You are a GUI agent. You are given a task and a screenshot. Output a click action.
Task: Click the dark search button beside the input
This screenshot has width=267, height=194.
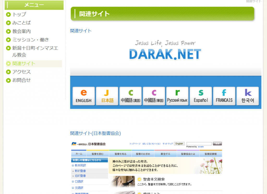[217, 144]
